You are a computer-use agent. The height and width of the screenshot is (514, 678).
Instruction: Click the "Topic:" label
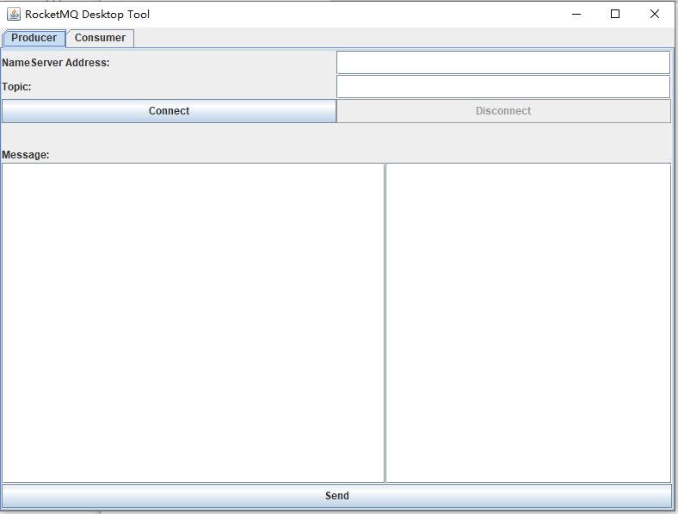point(16,87)
